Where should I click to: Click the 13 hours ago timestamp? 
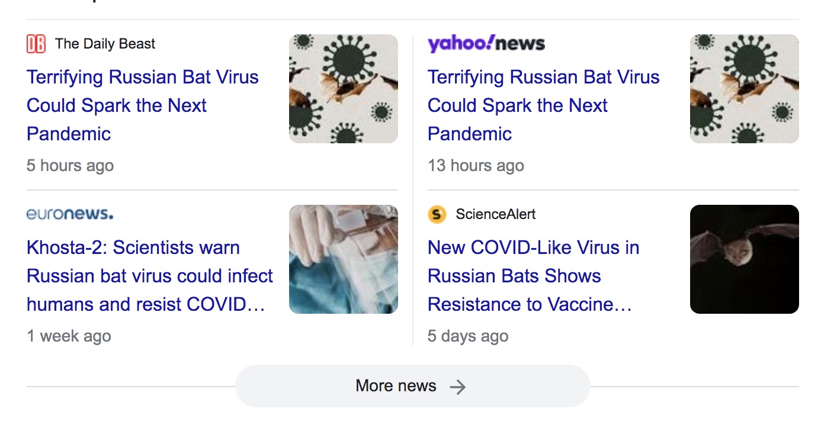476,166
